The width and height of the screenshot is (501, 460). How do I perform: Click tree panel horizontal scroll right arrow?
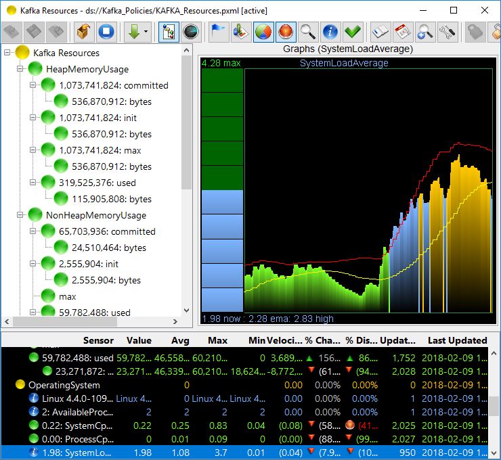[175, 322]
